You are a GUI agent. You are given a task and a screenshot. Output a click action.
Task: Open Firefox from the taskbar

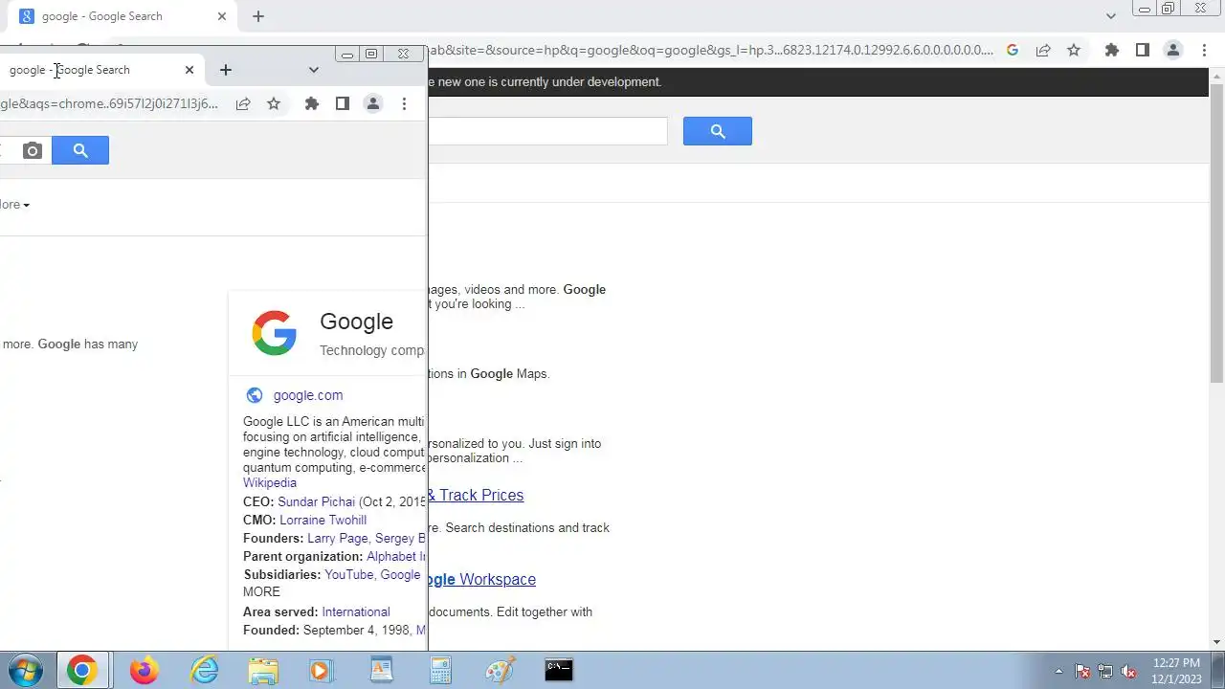[x=144, y=670]
